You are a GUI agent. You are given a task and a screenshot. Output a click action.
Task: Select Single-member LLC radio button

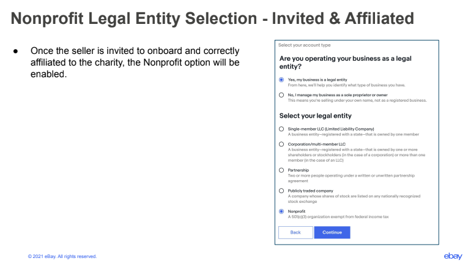(x=281, y=129)
